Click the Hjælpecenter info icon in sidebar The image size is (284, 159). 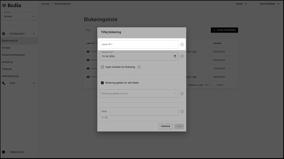[4, 152]
